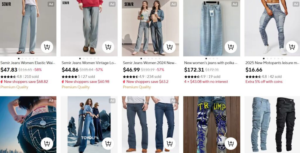
Task: Add Semir Elastic Waist jeans to cart
Action: (47, 47)
